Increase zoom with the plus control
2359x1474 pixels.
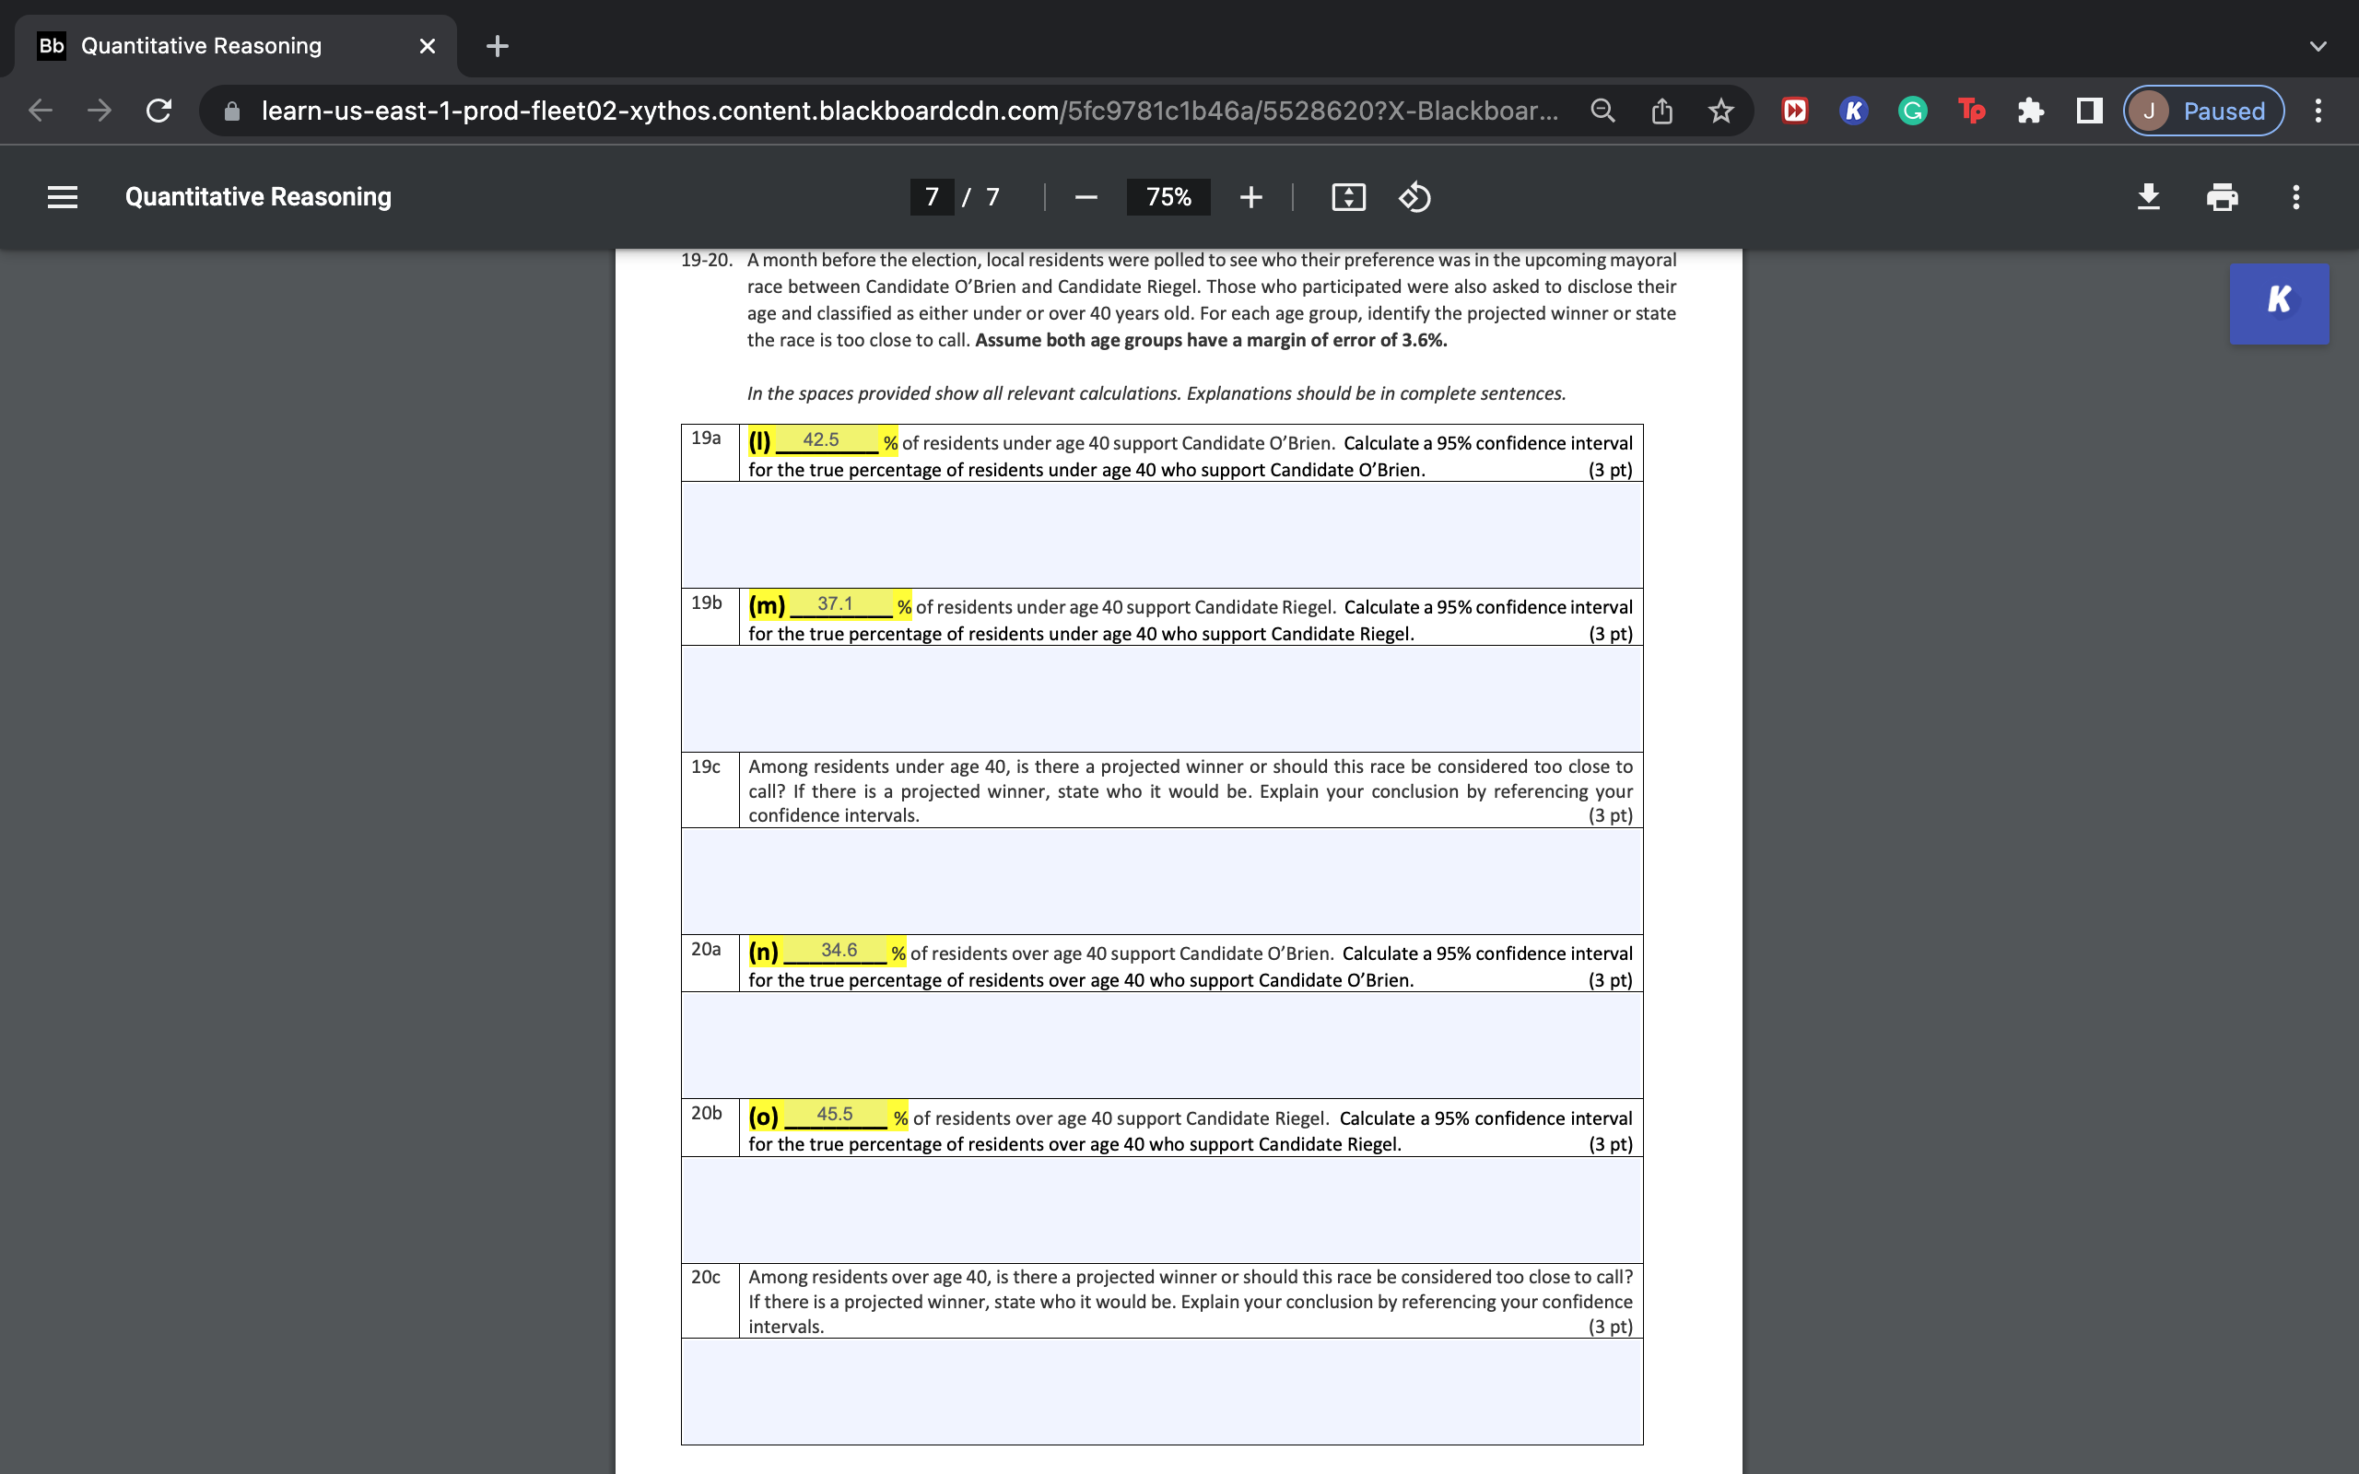[1250, 197]
